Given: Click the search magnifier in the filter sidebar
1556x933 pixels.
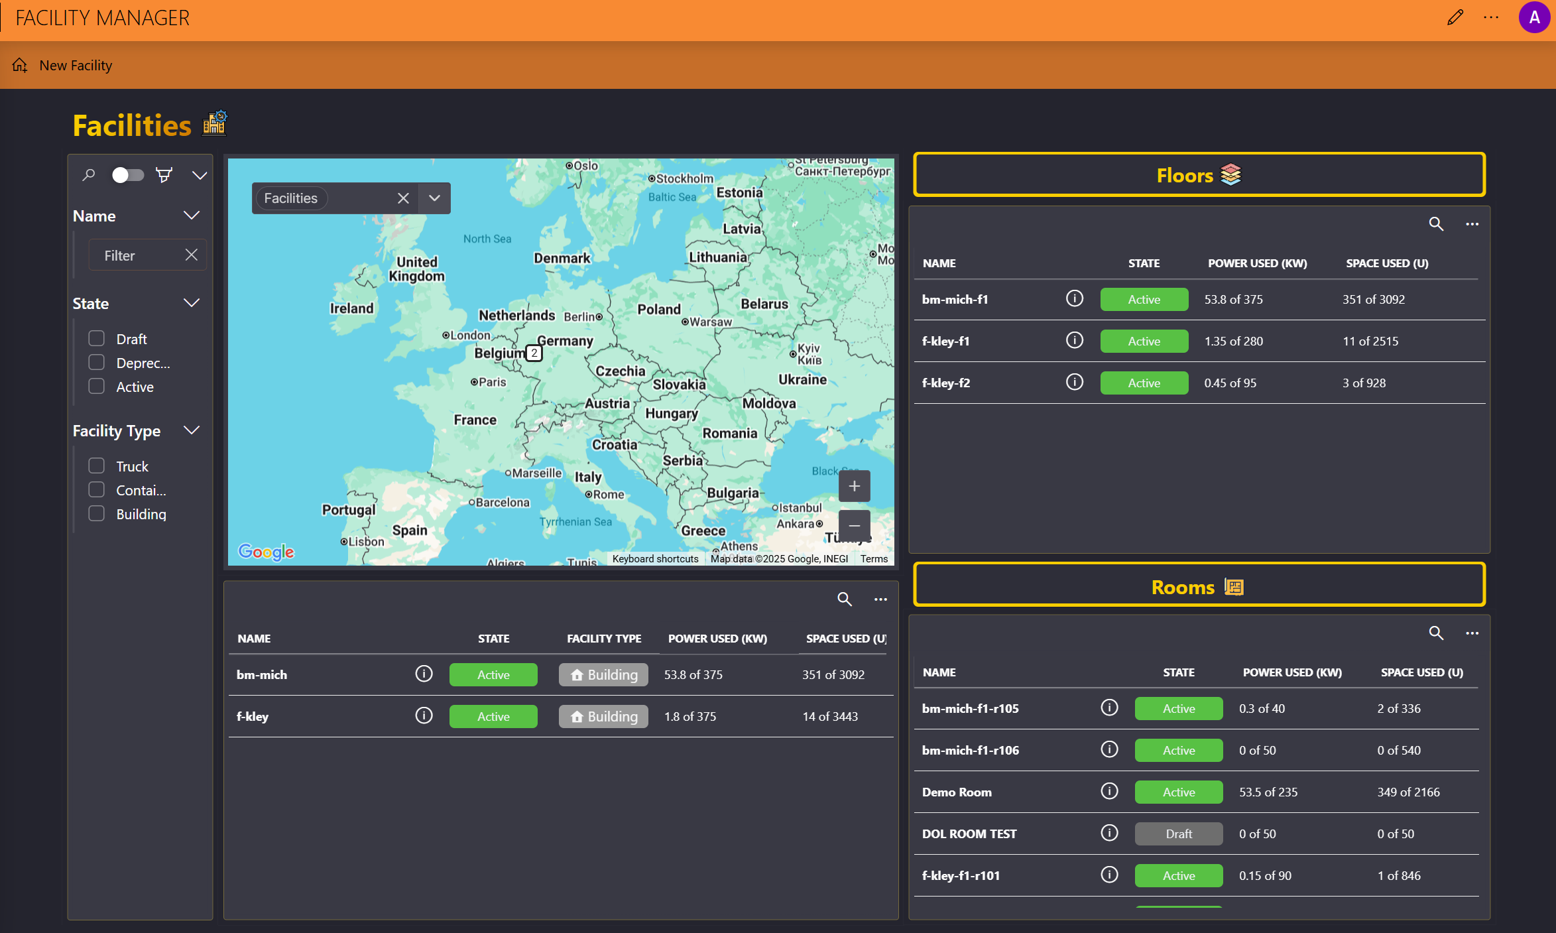Looking at the screenshot, I should (x=89, y=174).
